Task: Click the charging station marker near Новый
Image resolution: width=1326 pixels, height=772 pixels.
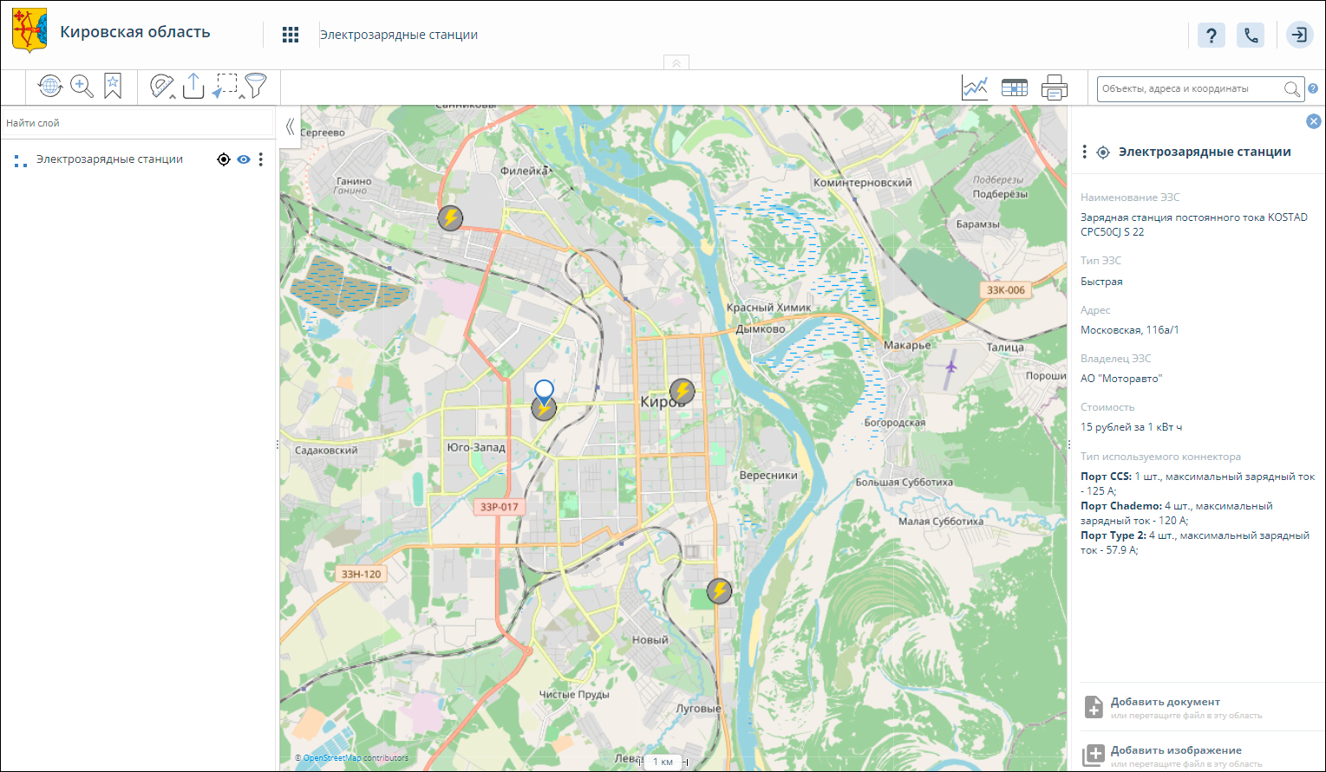Action: [x=719, y=591]
